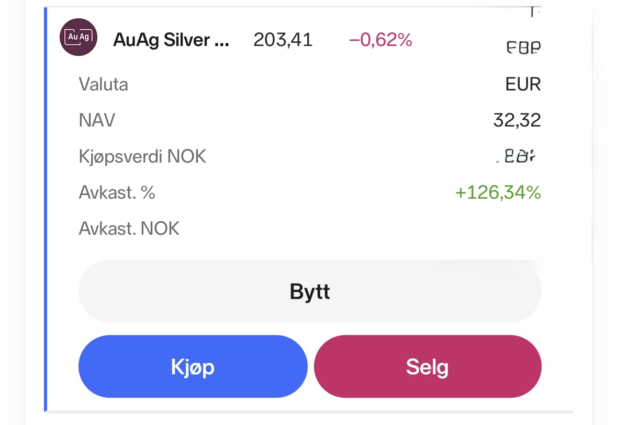Click the blurred value right of −0,62%

(523, 48)
